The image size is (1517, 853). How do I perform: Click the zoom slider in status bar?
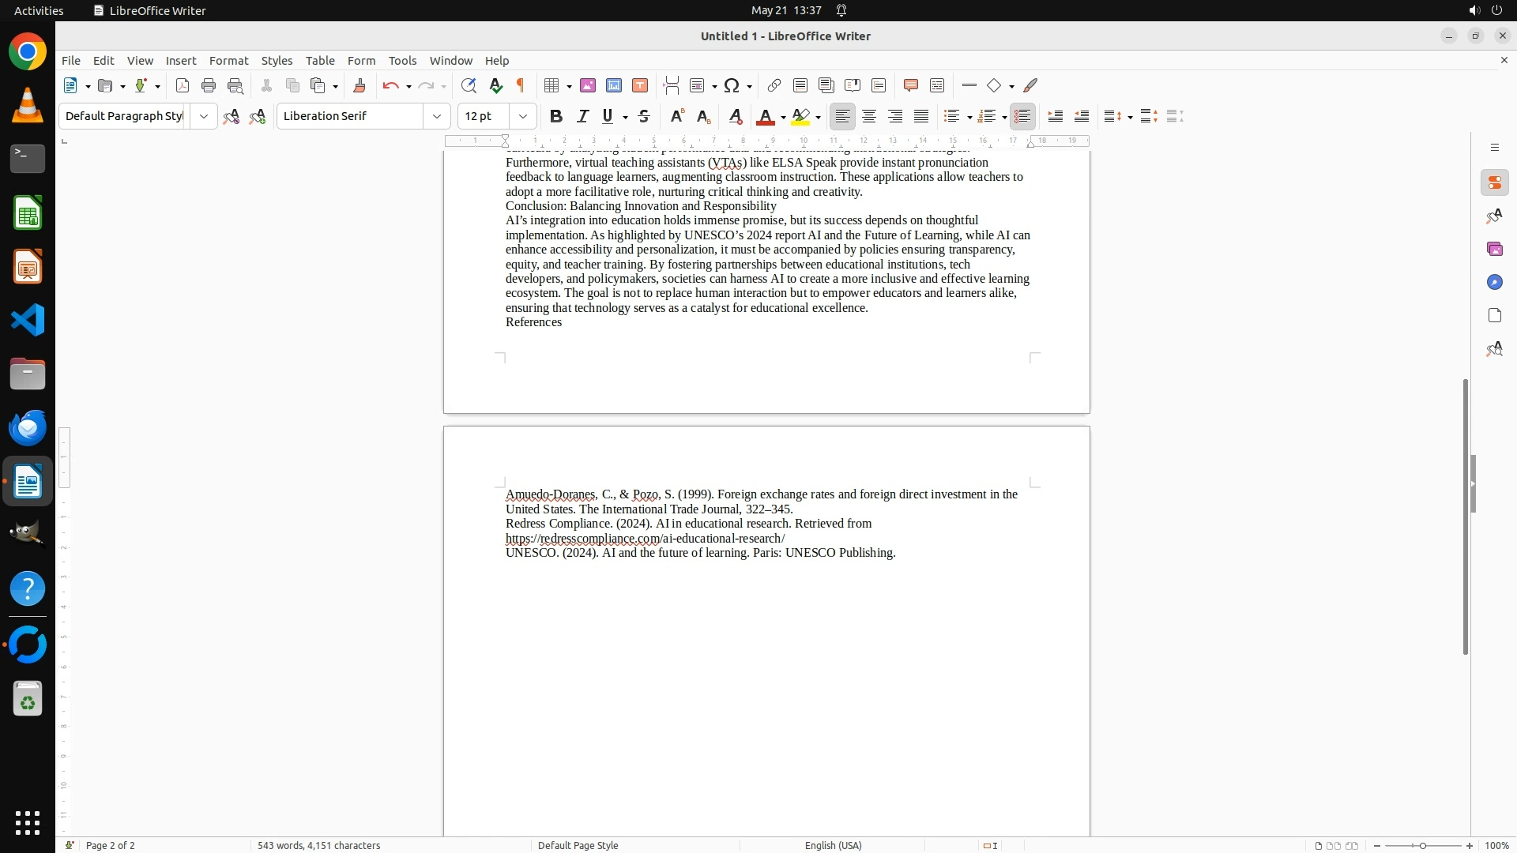1422,845
